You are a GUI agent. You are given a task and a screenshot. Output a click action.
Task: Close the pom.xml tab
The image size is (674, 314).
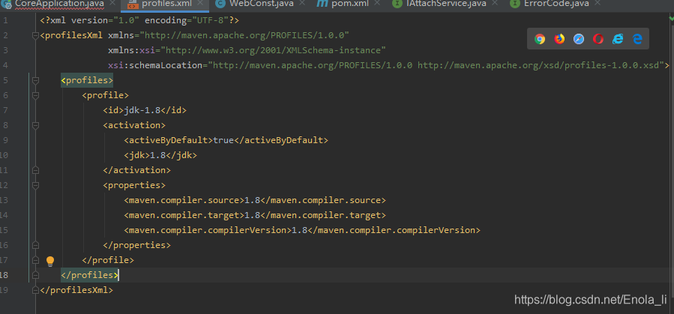pos(377,4)
